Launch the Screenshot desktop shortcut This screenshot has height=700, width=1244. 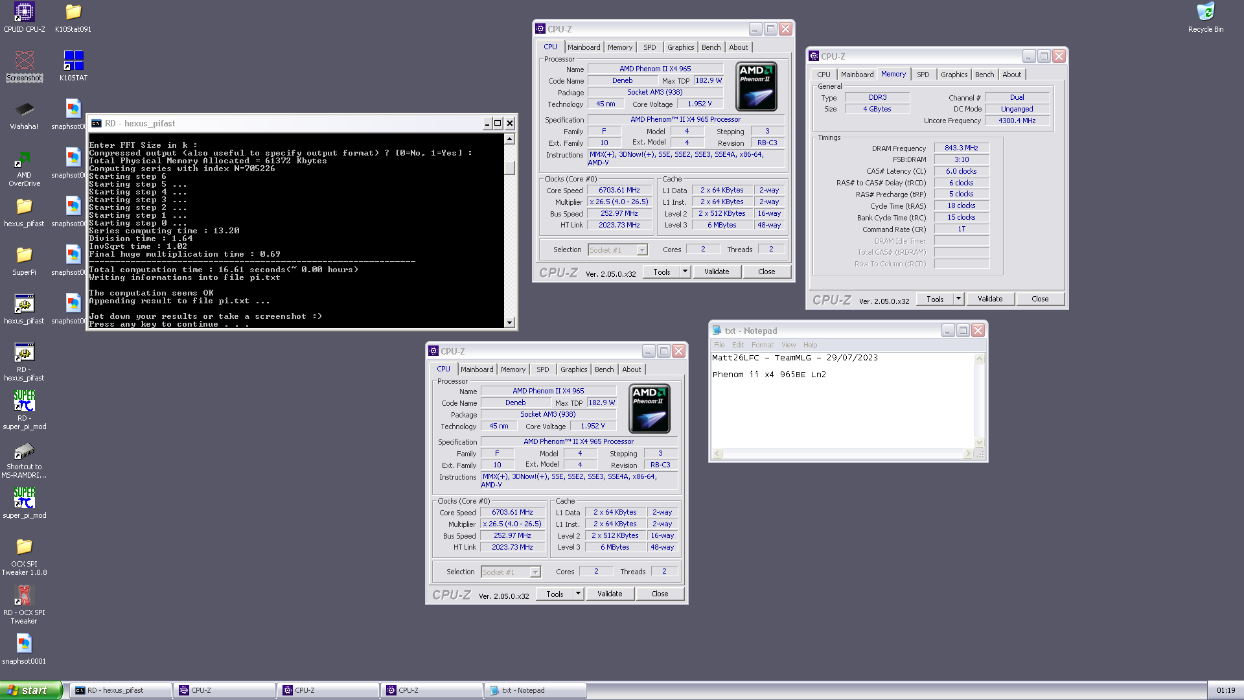pos(24,66)
